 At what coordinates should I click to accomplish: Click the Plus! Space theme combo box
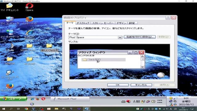[95, 37]
